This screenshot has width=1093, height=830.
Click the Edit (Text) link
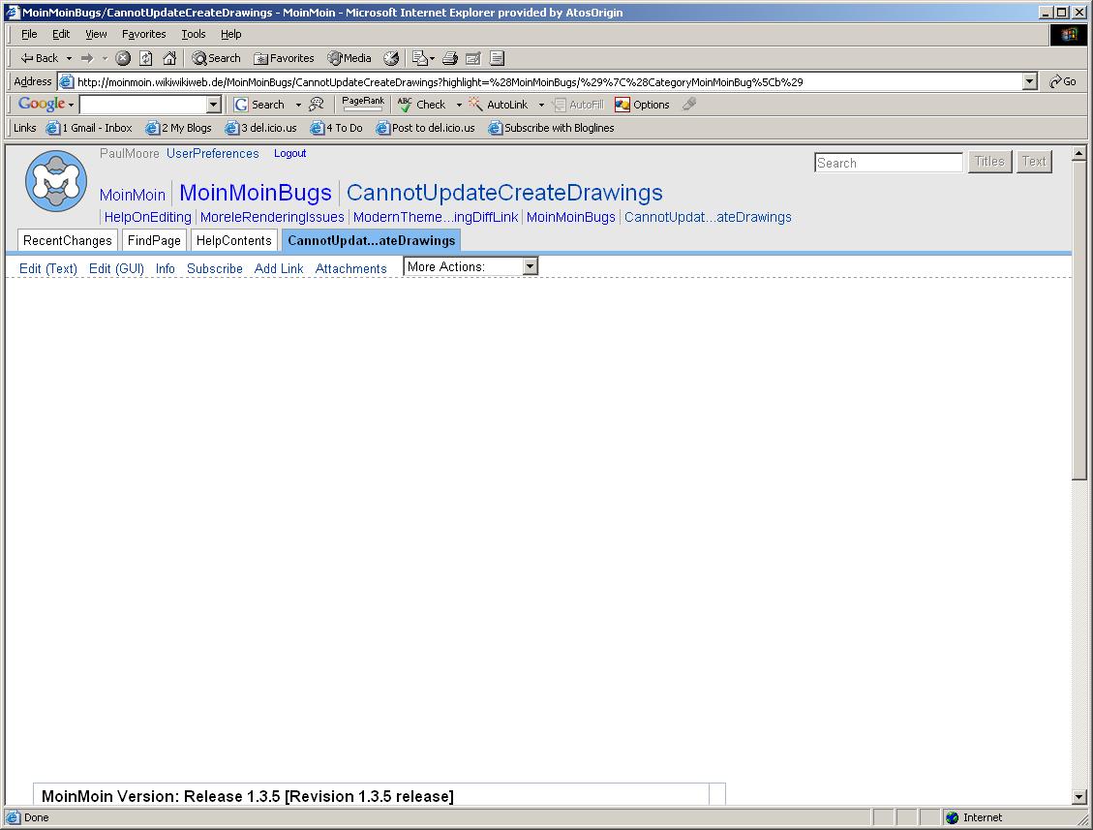pyautogui.click(x=48, y=268)
